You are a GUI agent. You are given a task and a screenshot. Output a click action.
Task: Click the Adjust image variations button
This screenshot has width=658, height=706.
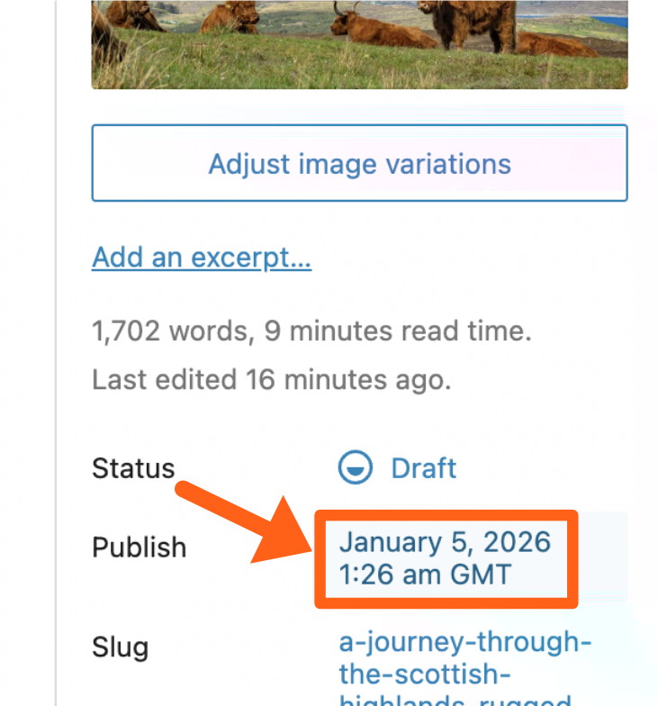359,164
